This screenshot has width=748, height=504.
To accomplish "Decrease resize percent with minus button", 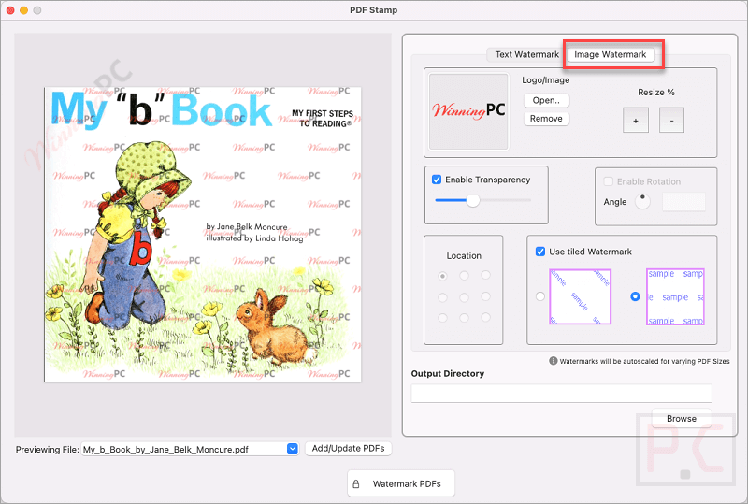I will [671, 121].
